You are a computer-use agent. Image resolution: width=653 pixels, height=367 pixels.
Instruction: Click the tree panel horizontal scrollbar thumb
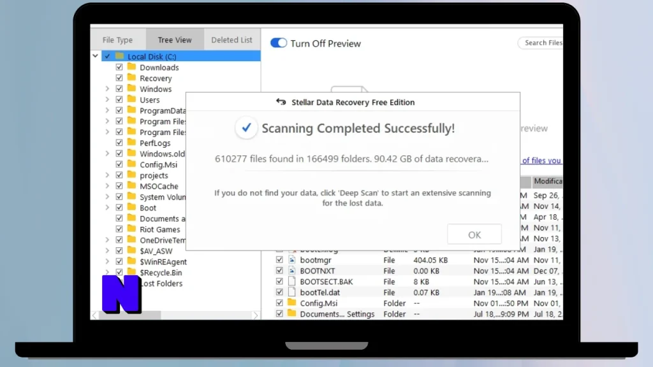tap(130, 315)
